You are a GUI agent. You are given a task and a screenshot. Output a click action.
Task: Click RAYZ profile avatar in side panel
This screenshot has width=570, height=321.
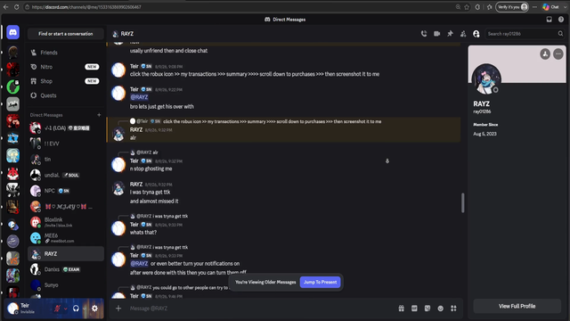tap(486, 78)
